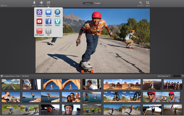Click the event star icon beside Longboarding in Utah

pyautogui.click(x=2, y=76)
